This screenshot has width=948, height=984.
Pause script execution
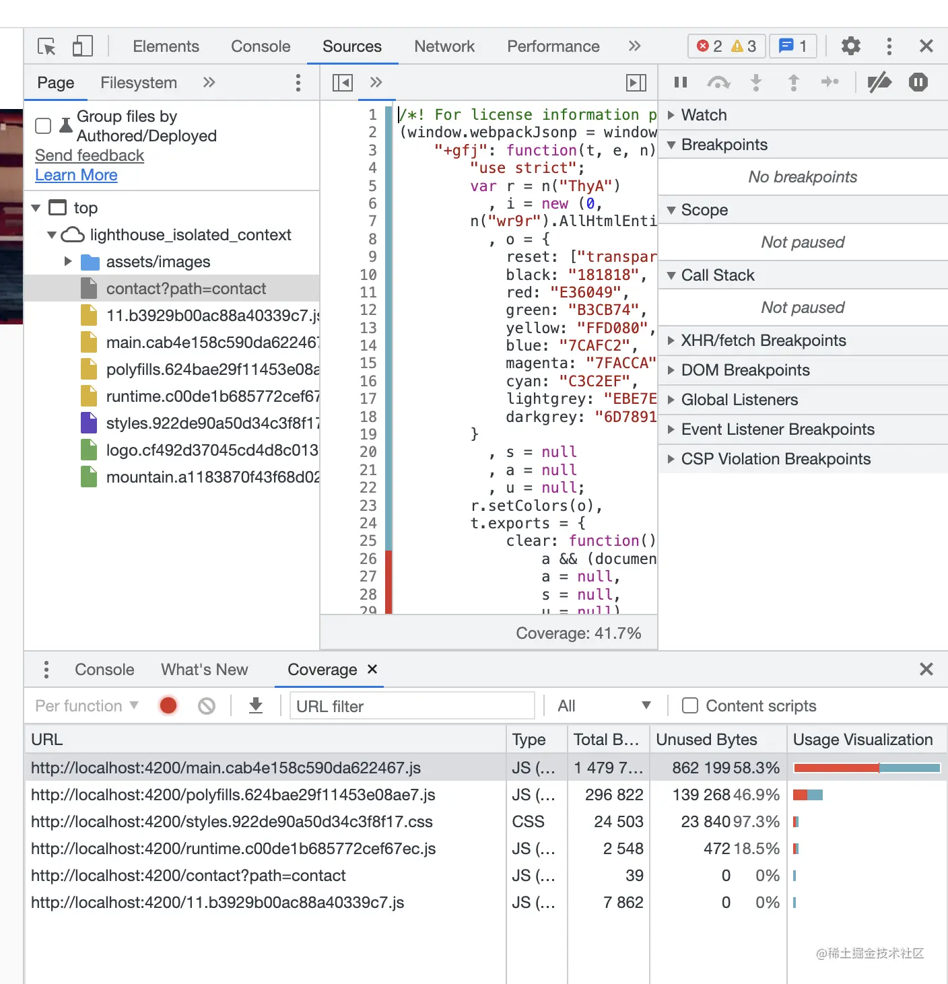click(681, 82)
